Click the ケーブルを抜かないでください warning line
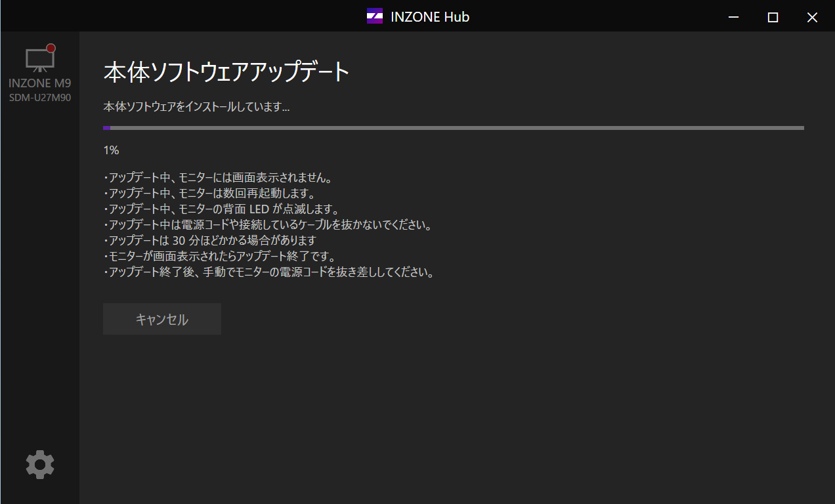This screenshot has height=504, width=835. point(267,225)
